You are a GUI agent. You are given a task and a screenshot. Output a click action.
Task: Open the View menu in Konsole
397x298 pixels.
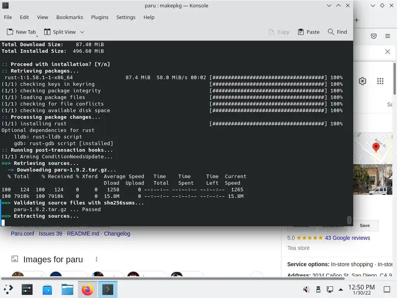point(43,17)
